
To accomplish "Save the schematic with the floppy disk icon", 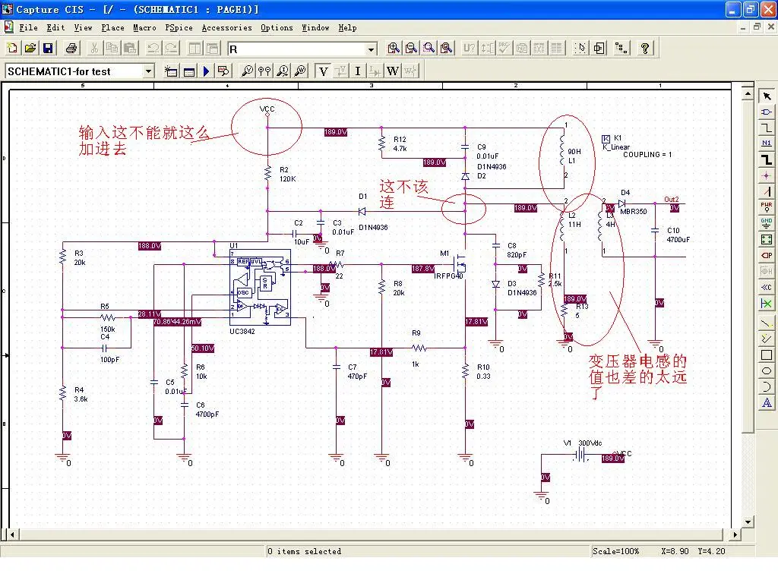I will click(x=48, y=48).
